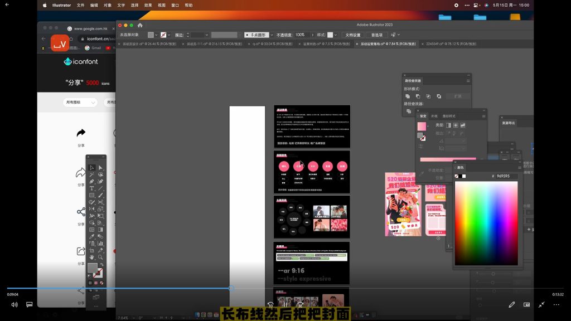Pick the Zoom tool magnifier
The height and width of the screenshot is (321, 571).
100,257
